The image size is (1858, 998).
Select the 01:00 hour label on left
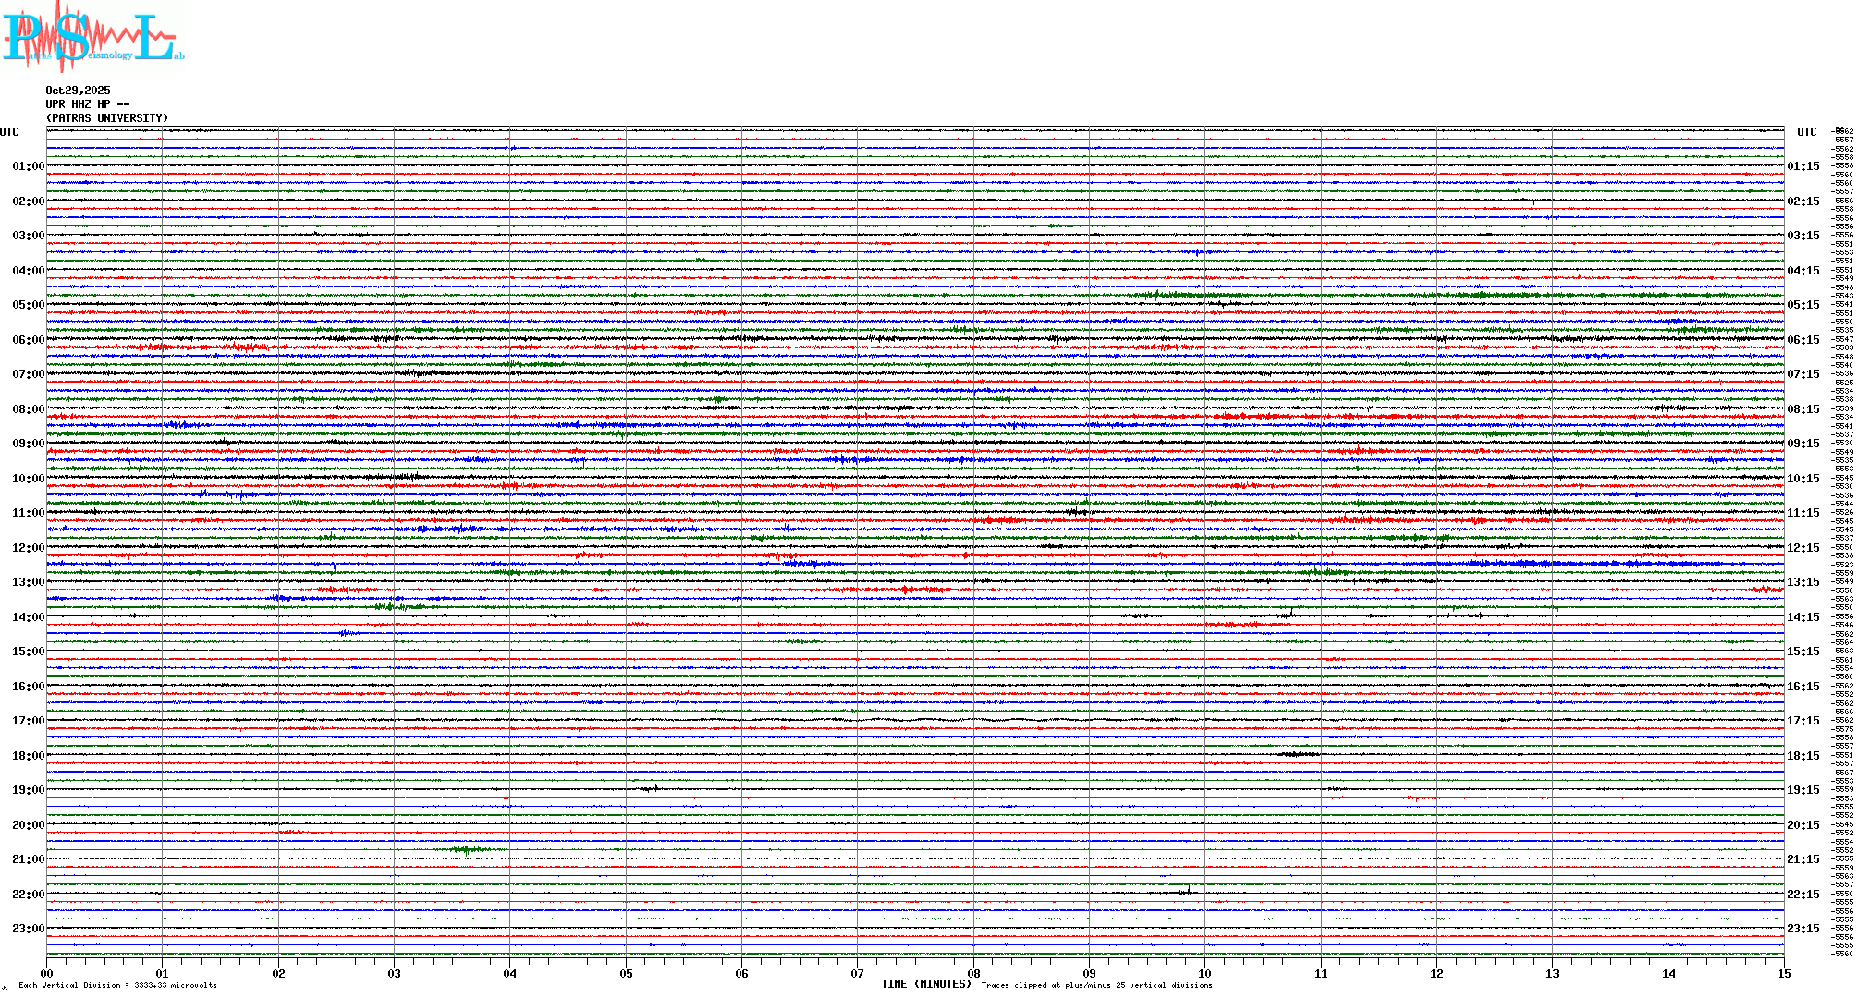pos(28,166)
